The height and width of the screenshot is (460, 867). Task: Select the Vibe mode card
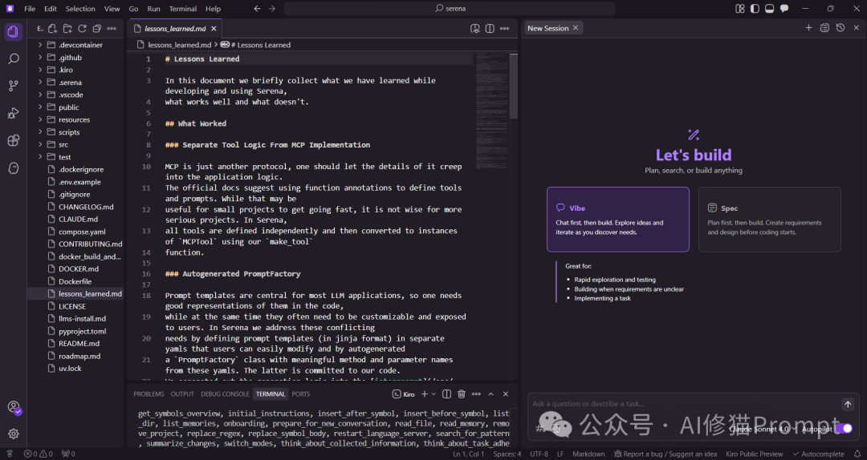coord(617,220)
